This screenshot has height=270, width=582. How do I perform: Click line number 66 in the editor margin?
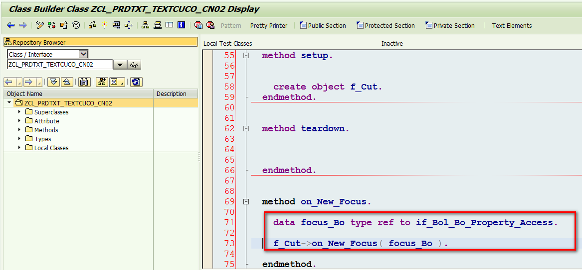[x=230, y=171]
